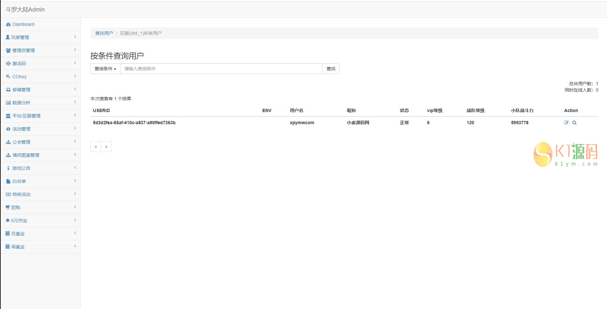Screen dimensions: 607x309
Task: Go to previous page with « button
Action: tap(96, 147)
